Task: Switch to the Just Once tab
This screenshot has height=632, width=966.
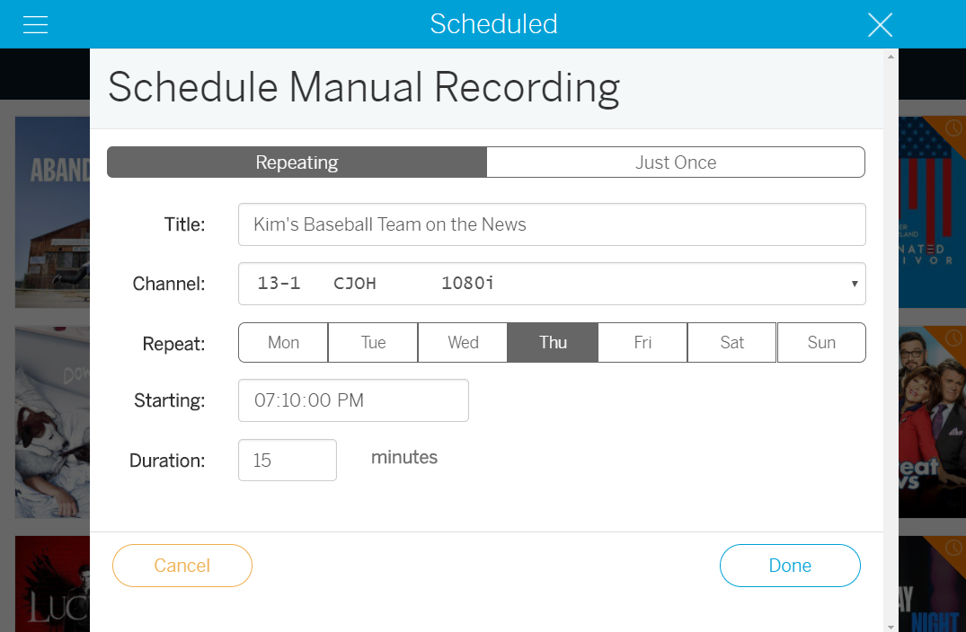Action: click(x=676, y=162)
